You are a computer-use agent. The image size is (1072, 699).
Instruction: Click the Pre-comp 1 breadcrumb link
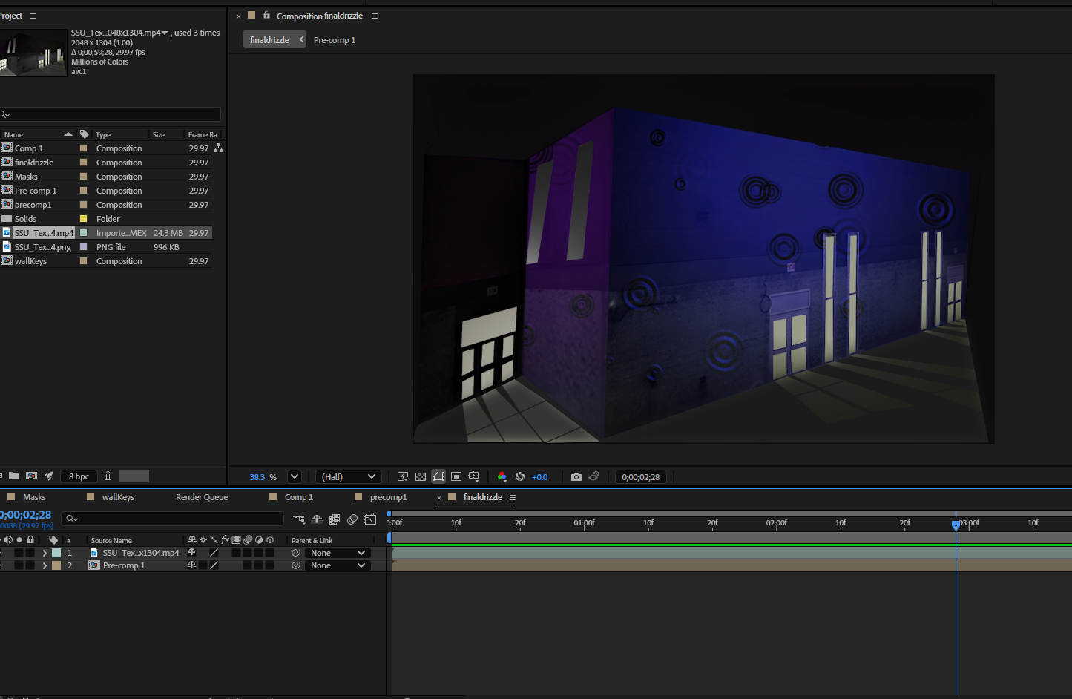click(x=335, y=39)
